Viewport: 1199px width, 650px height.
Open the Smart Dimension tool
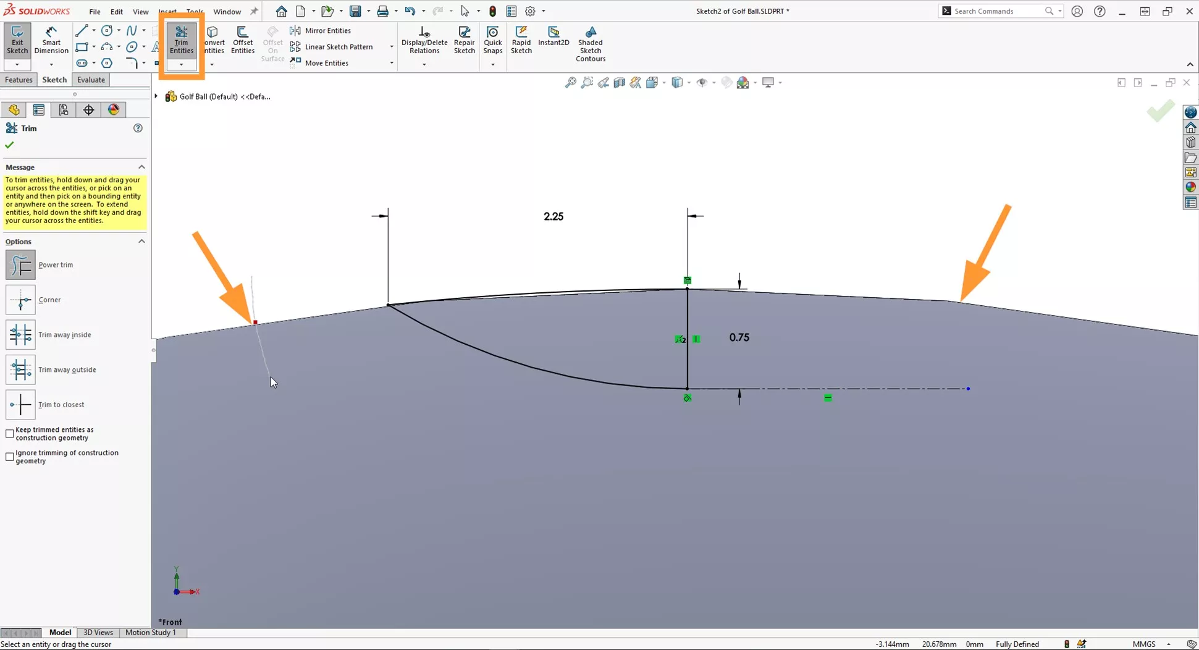click(x=51, y=39)
